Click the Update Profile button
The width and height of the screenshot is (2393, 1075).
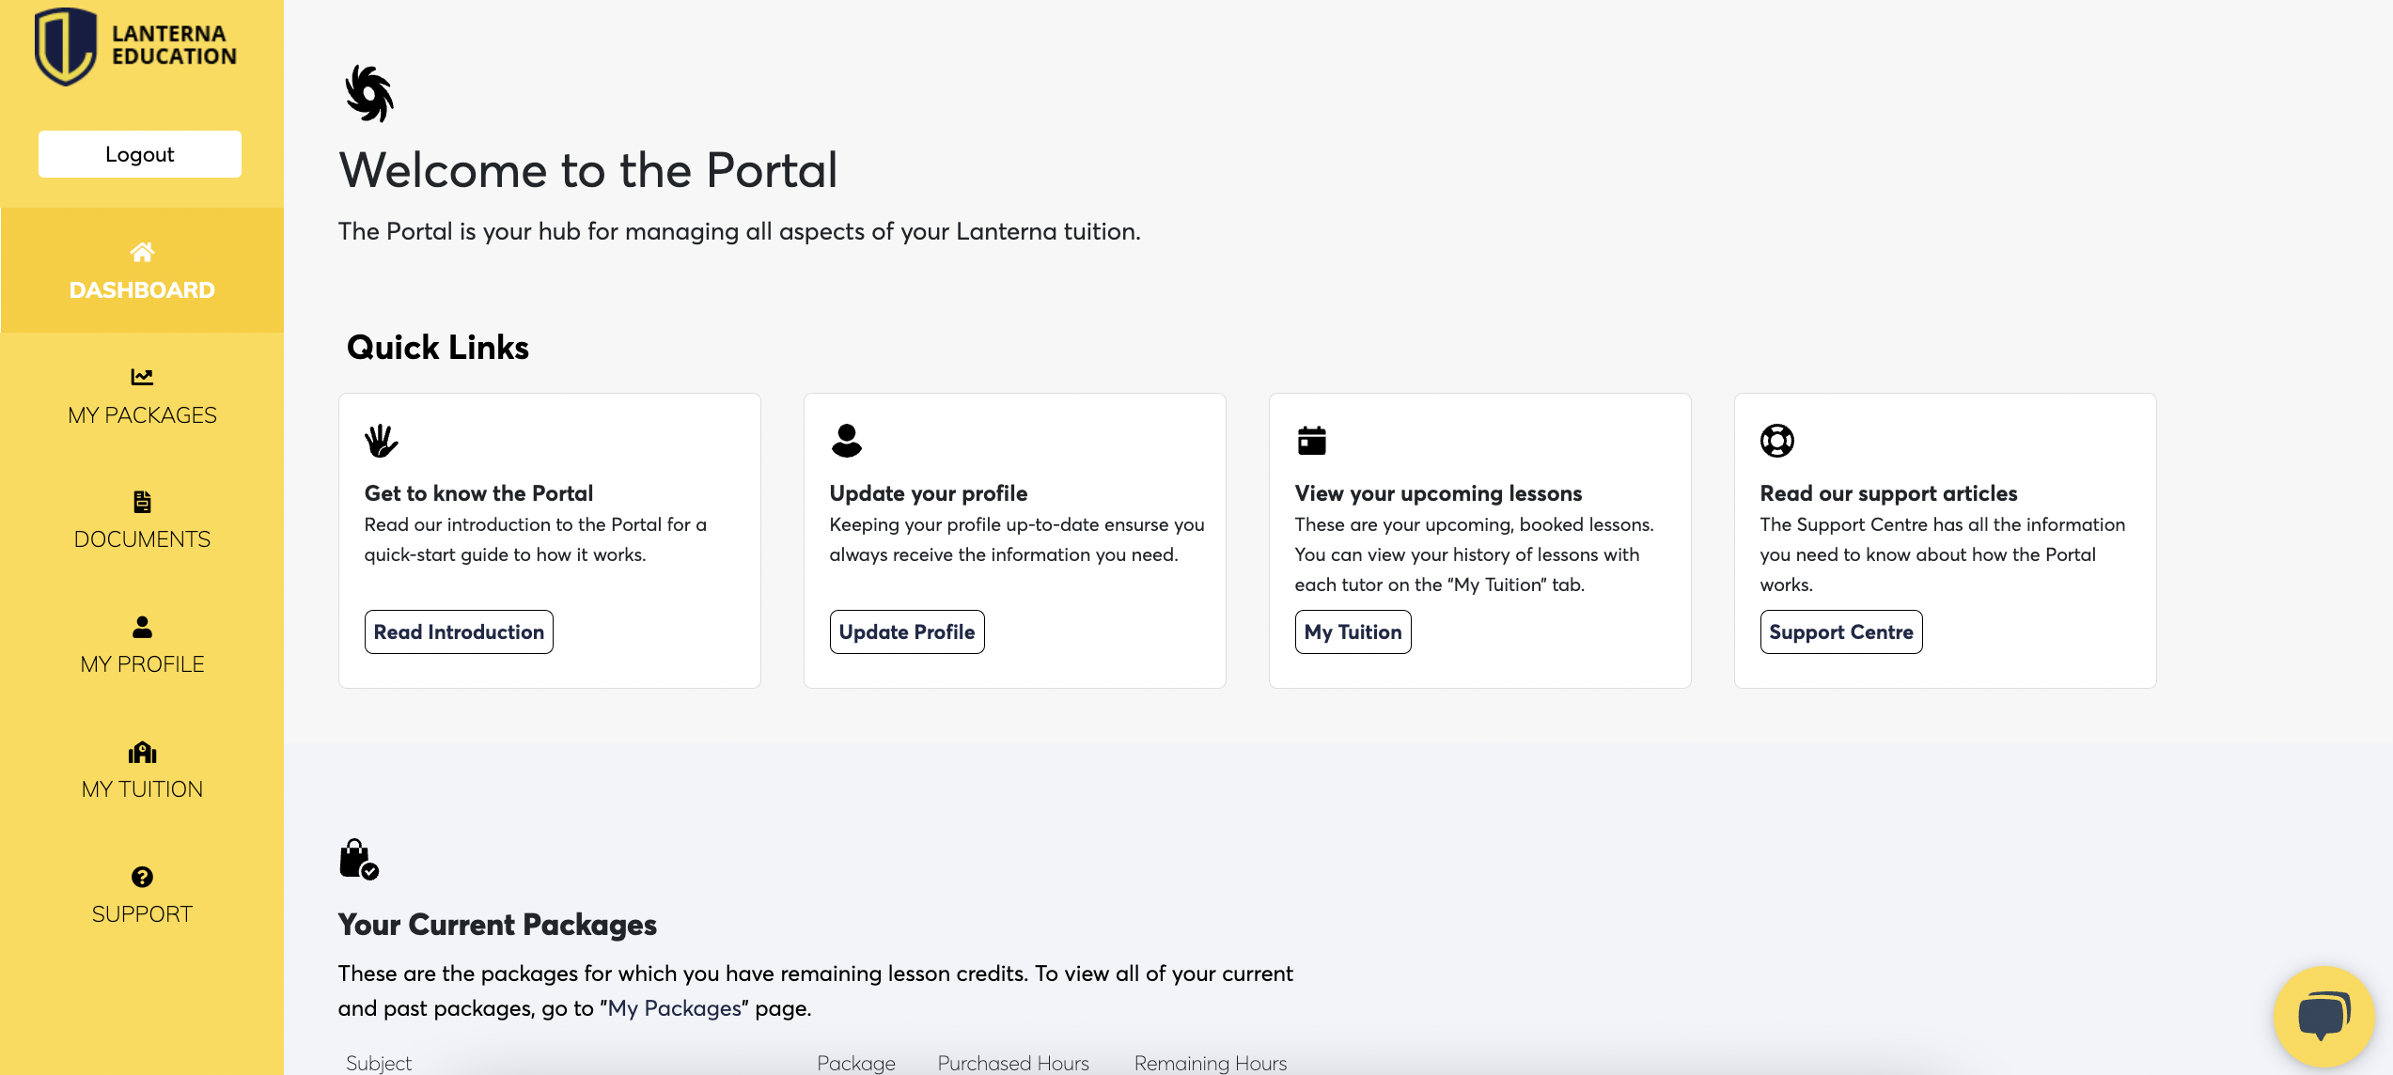pyautogui.click(x=906, y=631)
